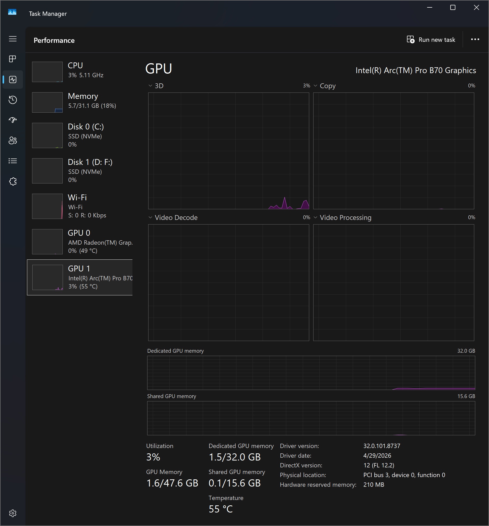Open the Services page puzzle icon
The width and height of the screenshot is (489, 526).
(x=13, y=181)
